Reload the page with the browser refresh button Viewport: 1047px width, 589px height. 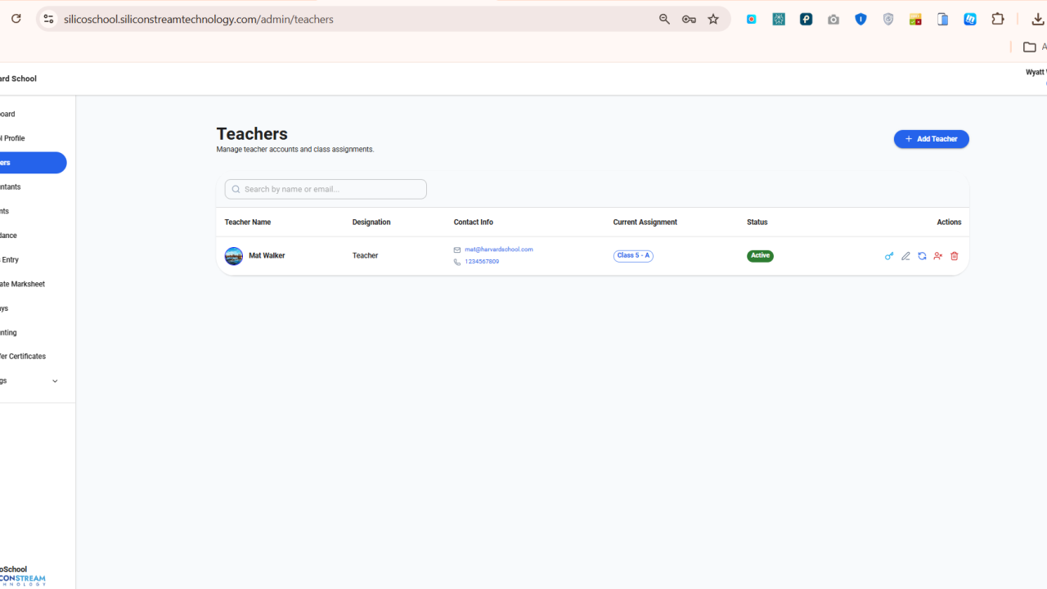click(x=16, y=18)
